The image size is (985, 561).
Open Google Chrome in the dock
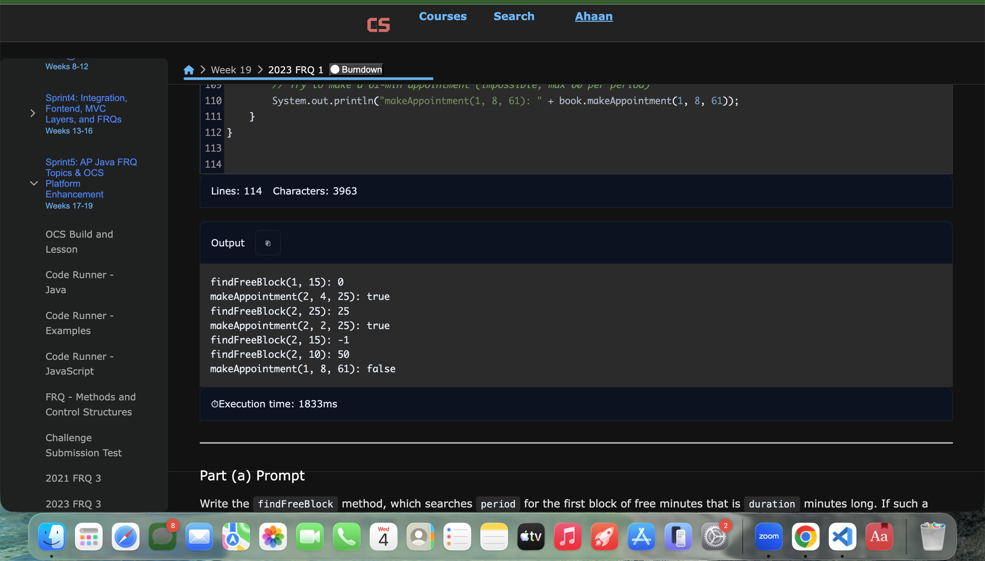[805, 536]
